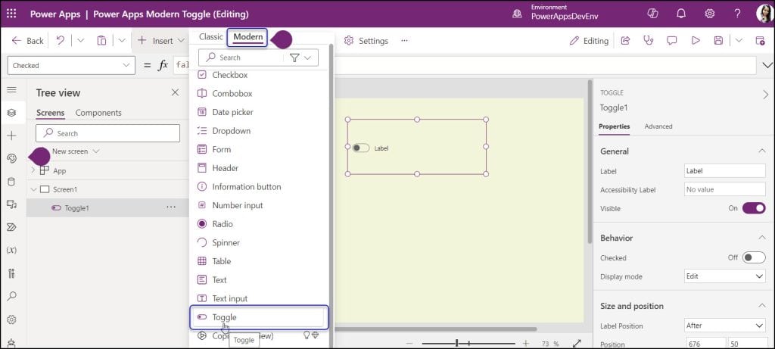Close the Tree view panel

click(x=175, y=92)
